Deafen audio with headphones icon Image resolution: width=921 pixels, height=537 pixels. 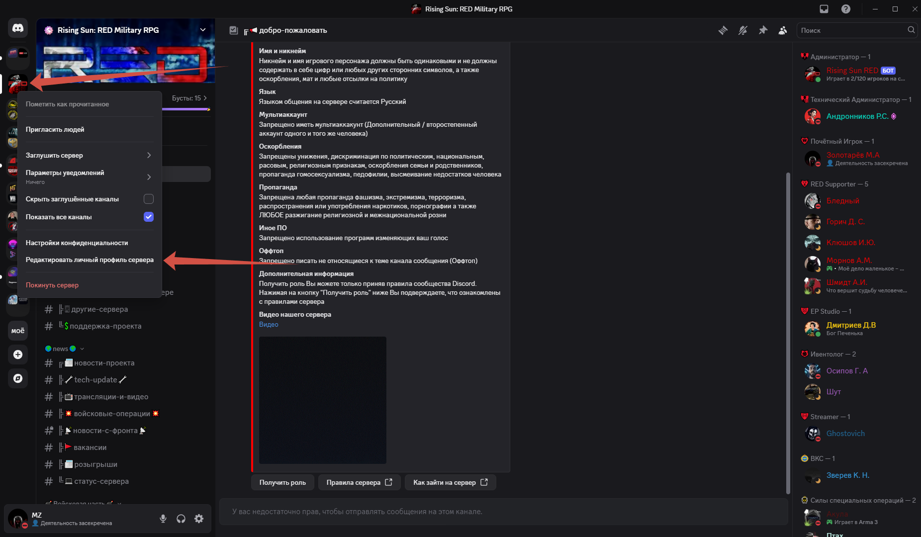click(x=181, y=519)
